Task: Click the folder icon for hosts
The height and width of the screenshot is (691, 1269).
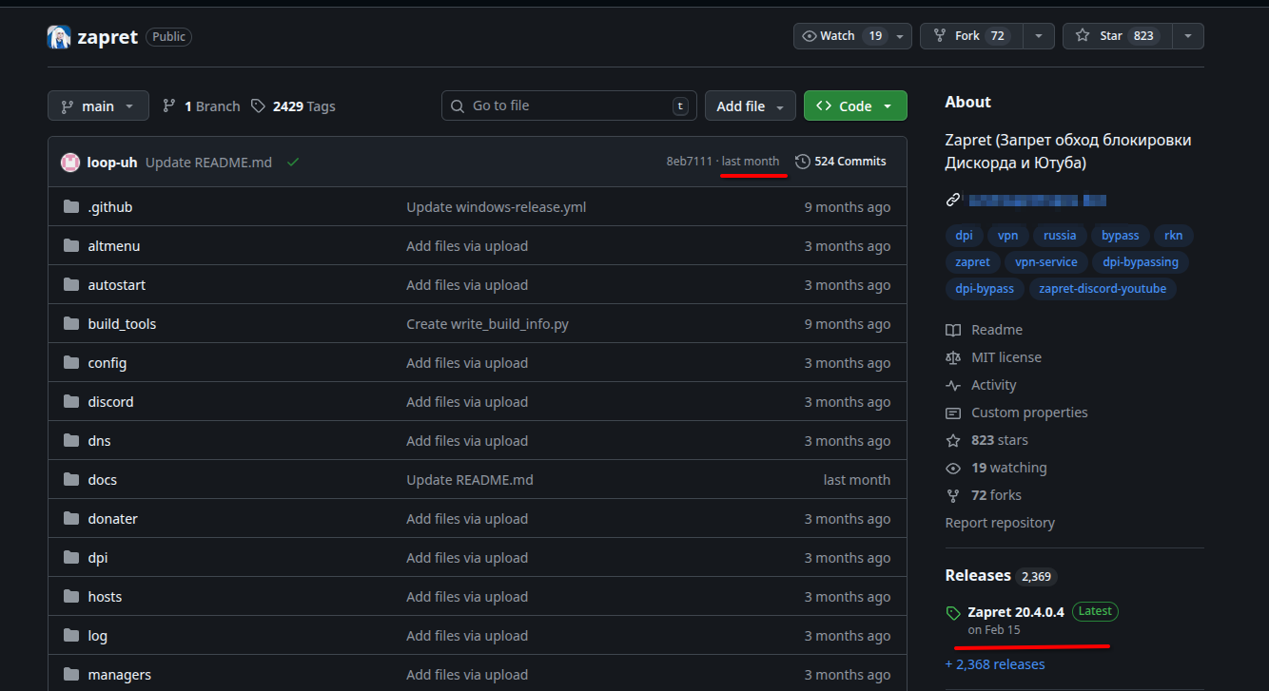Action: tap(71, 597)
